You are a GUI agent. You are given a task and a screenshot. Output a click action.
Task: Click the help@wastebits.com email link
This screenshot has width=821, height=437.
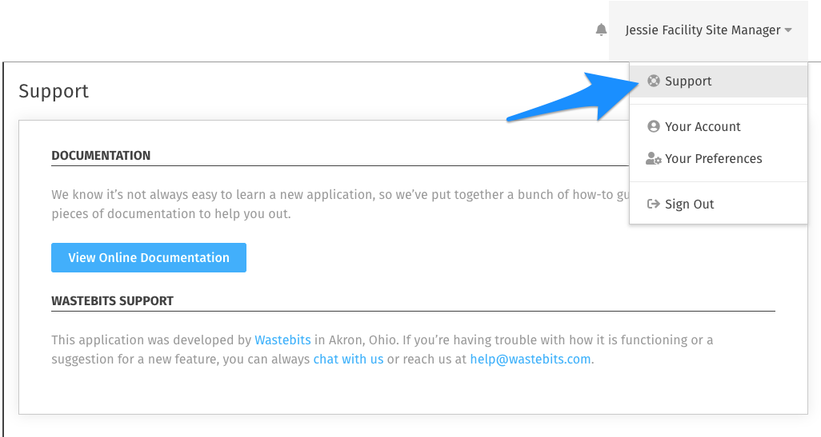coord(531,360)
